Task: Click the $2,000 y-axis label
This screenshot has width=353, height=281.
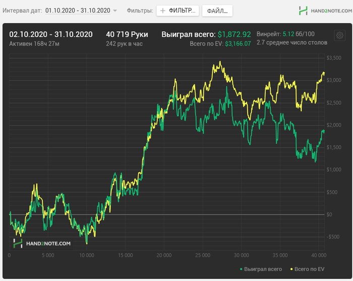Action: tap(334, 125)
